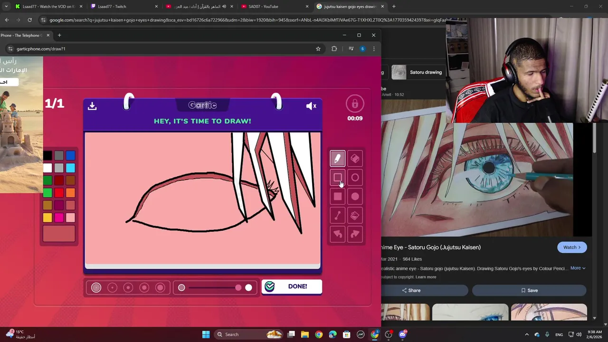Show hidden system tray icons

526,334
